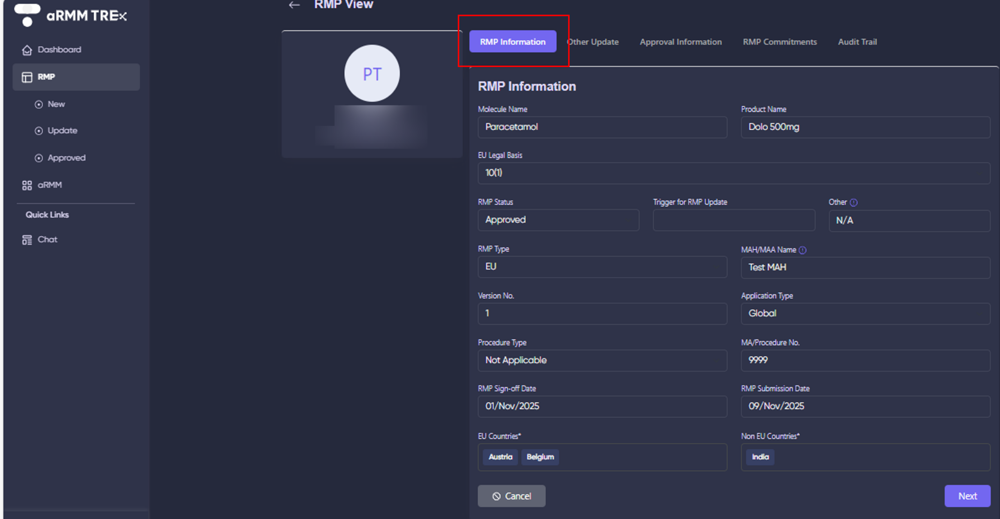This screenshot has height=519, width=1000.
Task: Click the Next button
Action: 968,496
